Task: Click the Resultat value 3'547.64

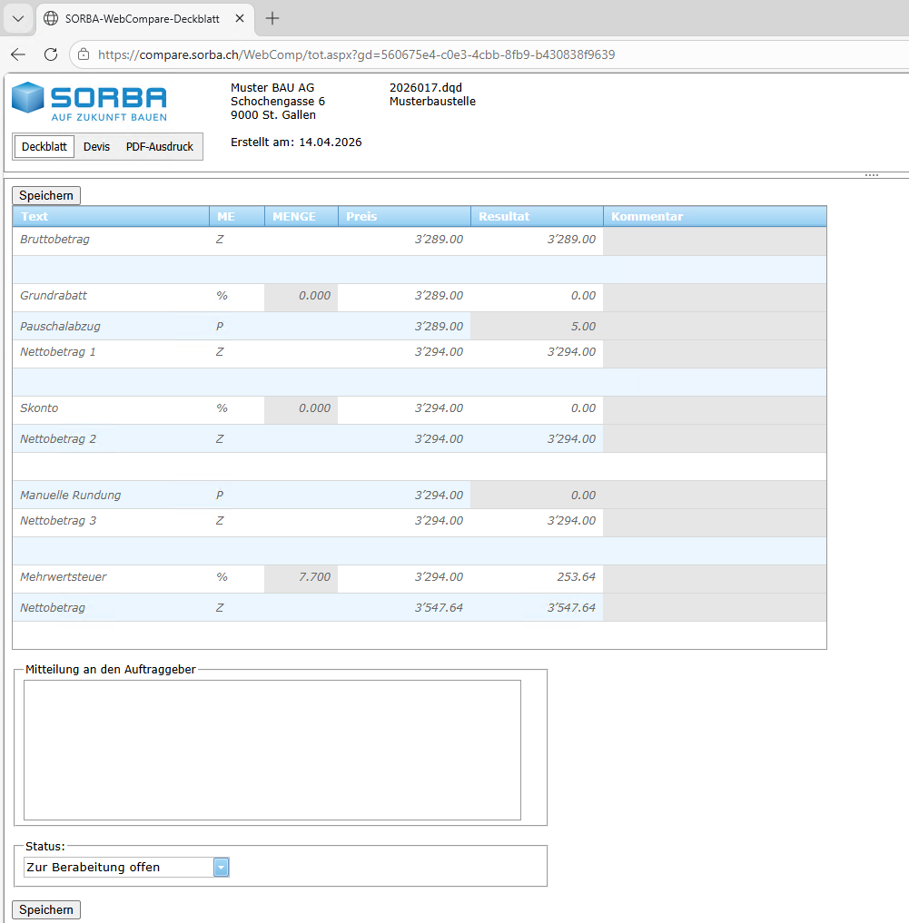Action: point(571,607)
